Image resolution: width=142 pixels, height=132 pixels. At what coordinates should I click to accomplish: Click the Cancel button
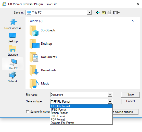[x=131, y=101]
